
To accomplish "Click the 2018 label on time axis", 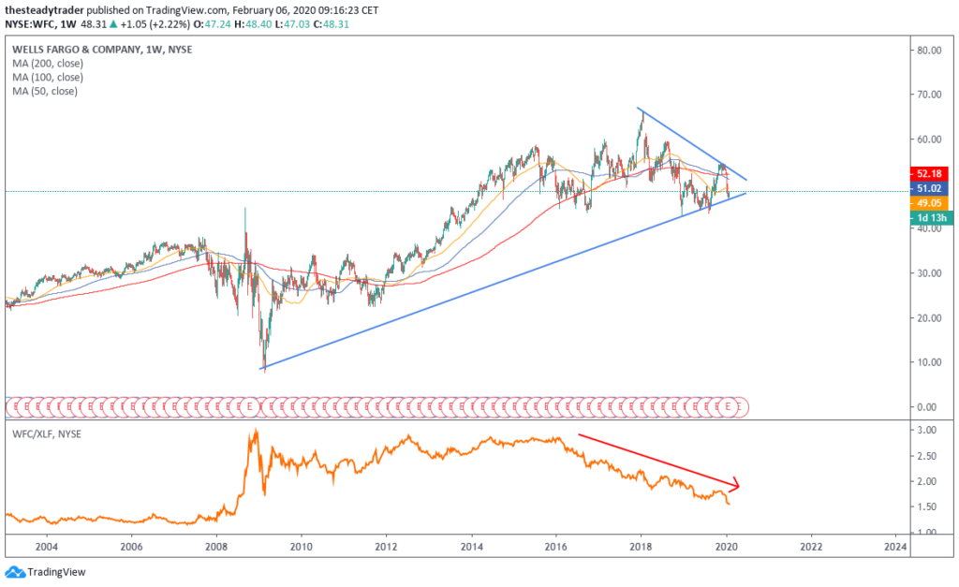I will pos(641,547).
